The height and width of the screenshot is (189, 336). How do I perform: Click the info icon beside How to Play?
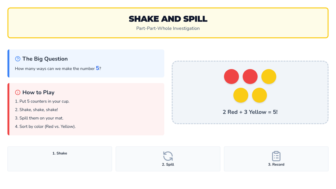click(18, 92)
